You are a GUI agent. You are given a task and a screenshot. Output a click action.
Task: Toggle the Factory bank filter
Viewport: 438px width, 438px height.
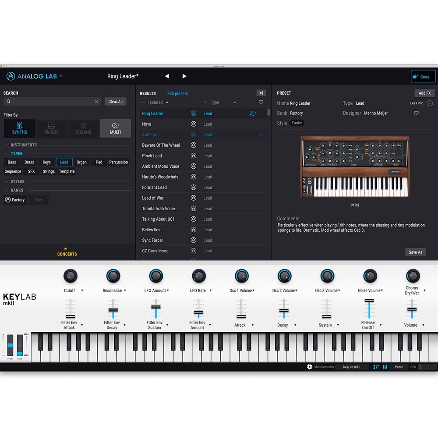tap(14, 200)
